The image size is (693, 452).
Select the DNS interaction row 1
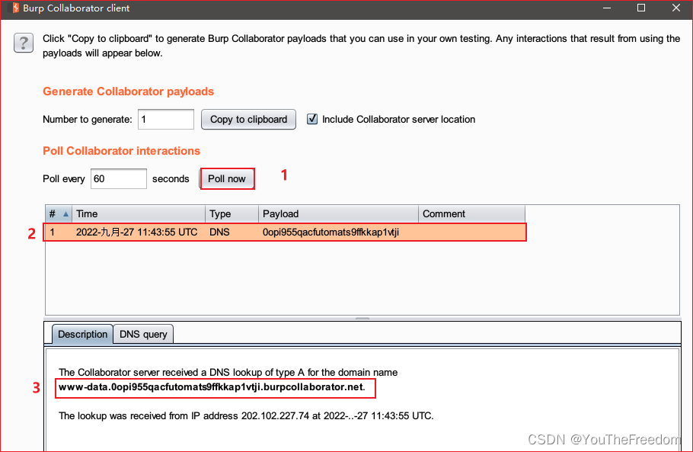point(285,232)
